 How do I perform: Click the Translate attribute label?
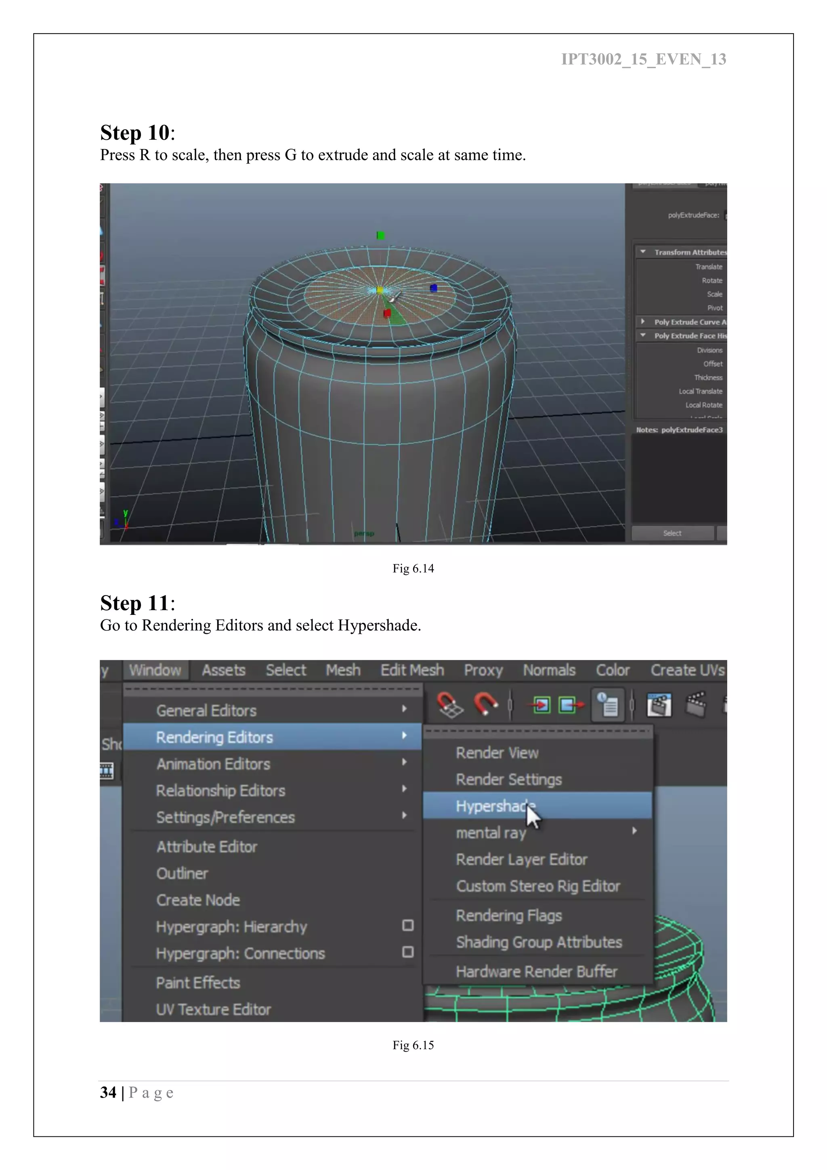[709, 267]
